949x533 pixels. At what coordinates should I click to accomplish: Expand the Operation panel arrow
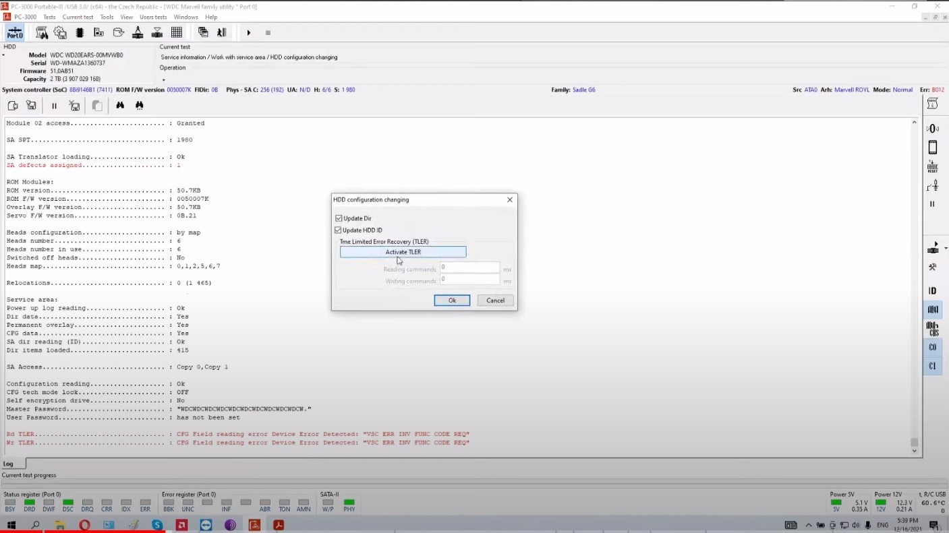[x=163, y=79]
